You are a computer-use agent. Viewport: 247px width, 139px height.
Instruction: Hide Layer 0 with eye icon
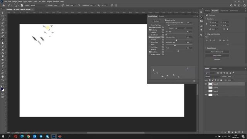pos(206,95)
